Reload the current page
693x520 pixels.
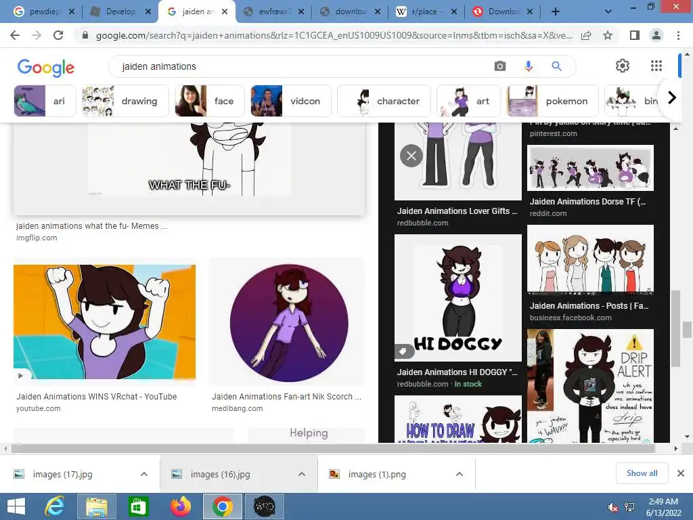pyautogui.click(x=58, y=35)
